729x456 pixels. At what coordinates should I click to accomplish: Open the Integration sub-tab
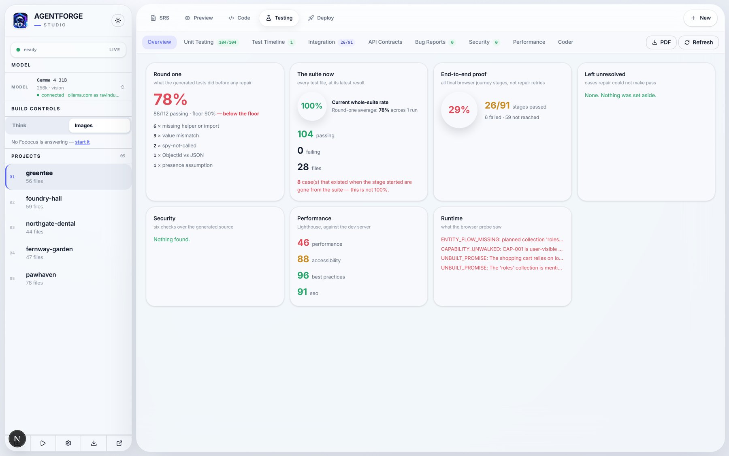tap(331, 42)
